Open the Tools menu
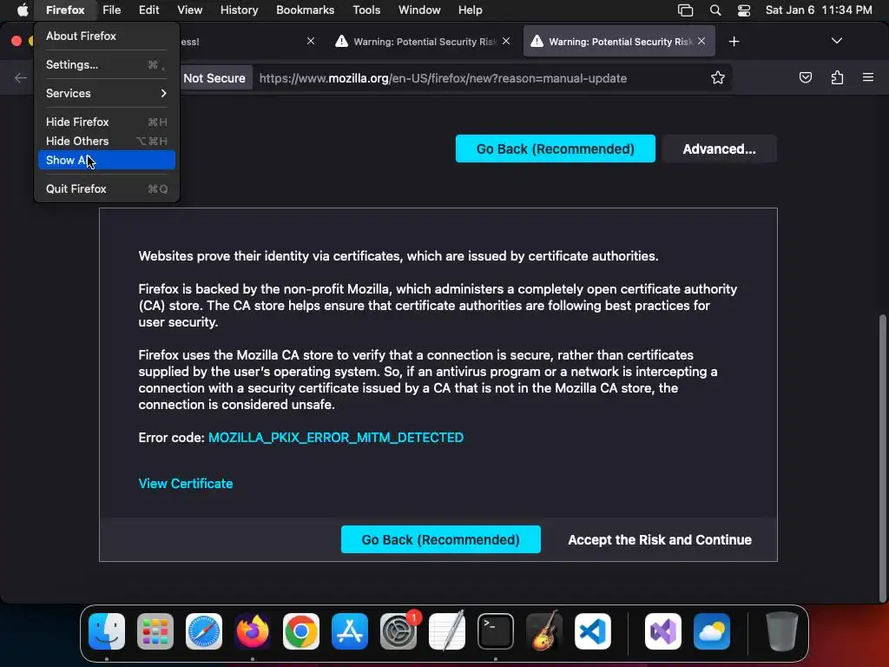Viewport: 889px width, 667px height. (366, 10)
